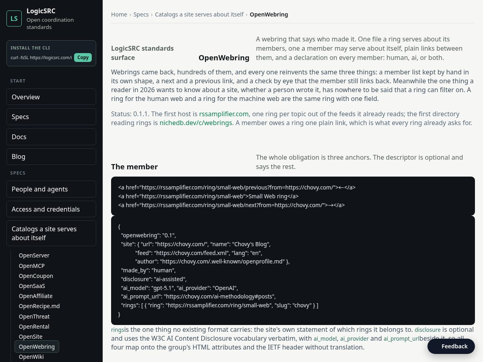The image size is (483, 362).
Task: Select the active OpenWebring sidebar entry
Action: pos(37,347)
